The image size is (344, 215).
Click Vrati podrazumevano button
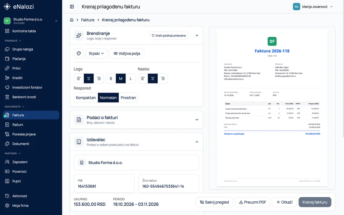point(169,35)
